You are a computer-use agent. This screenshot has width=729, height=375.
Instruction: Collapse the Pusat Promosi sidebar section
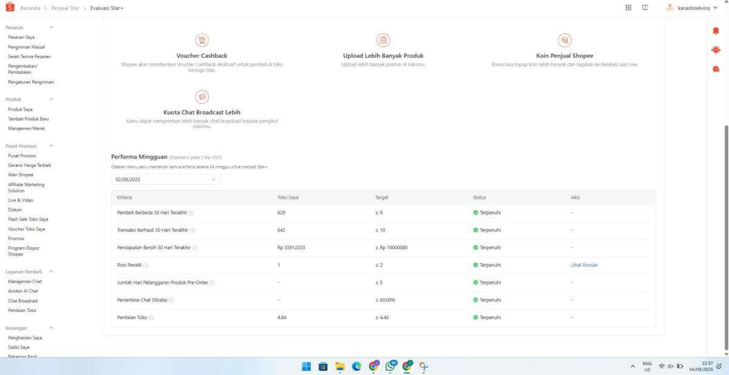pyautogui.click(x=51, y=146)
